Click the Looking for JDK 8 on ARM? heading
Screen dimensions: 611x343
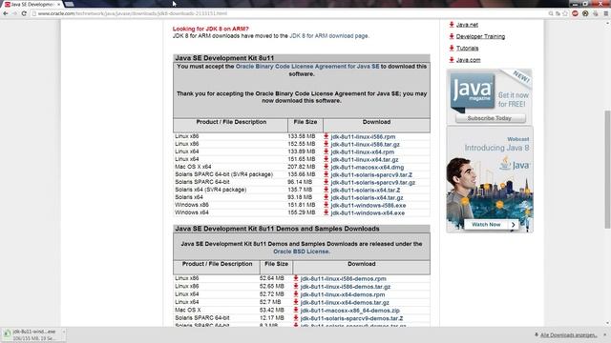[210, 29]
